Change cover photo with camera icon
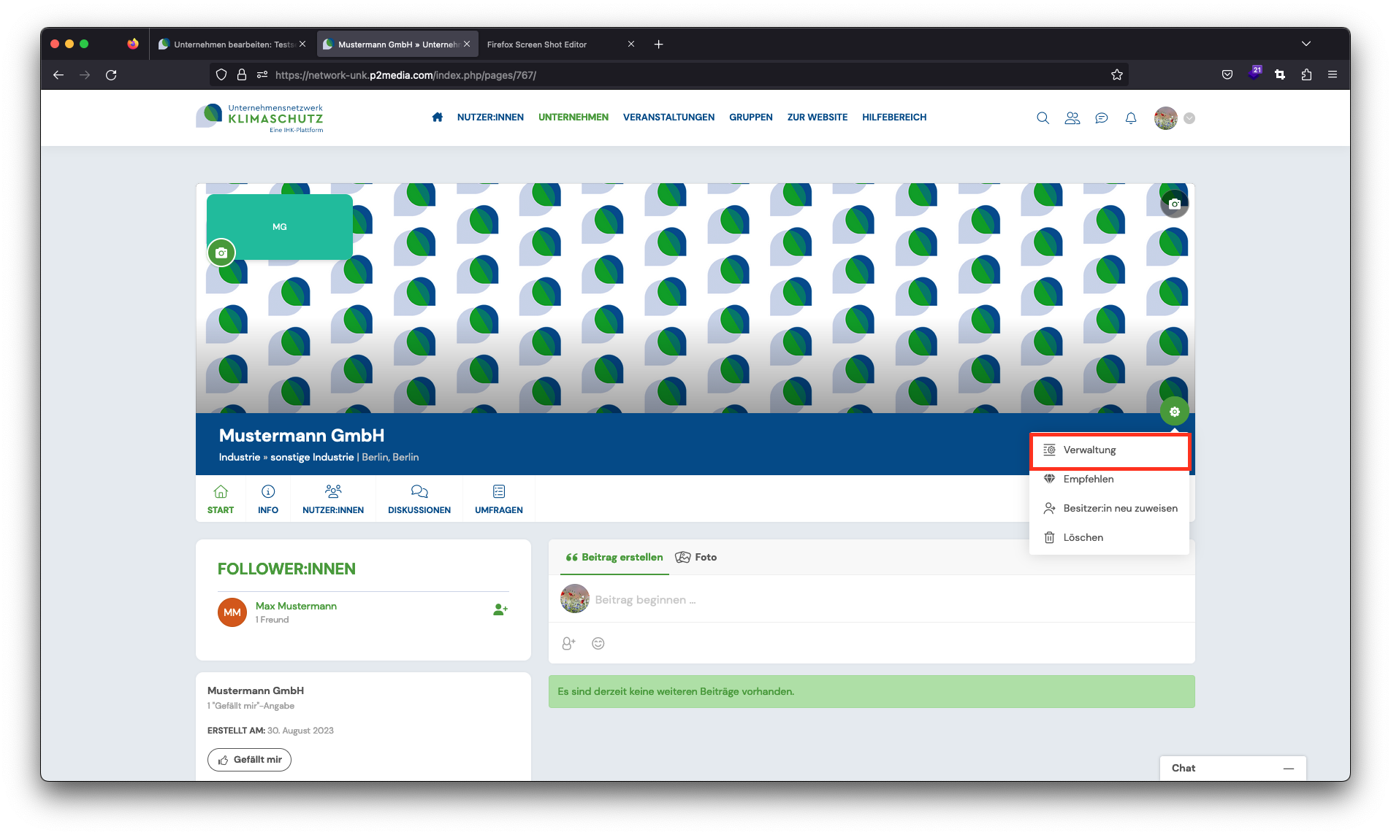This screenshot has height=835, width=1391. [x=1175, y=204]
